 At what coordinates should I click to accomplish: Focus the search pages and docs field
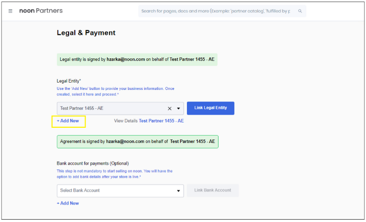(217, 11)
